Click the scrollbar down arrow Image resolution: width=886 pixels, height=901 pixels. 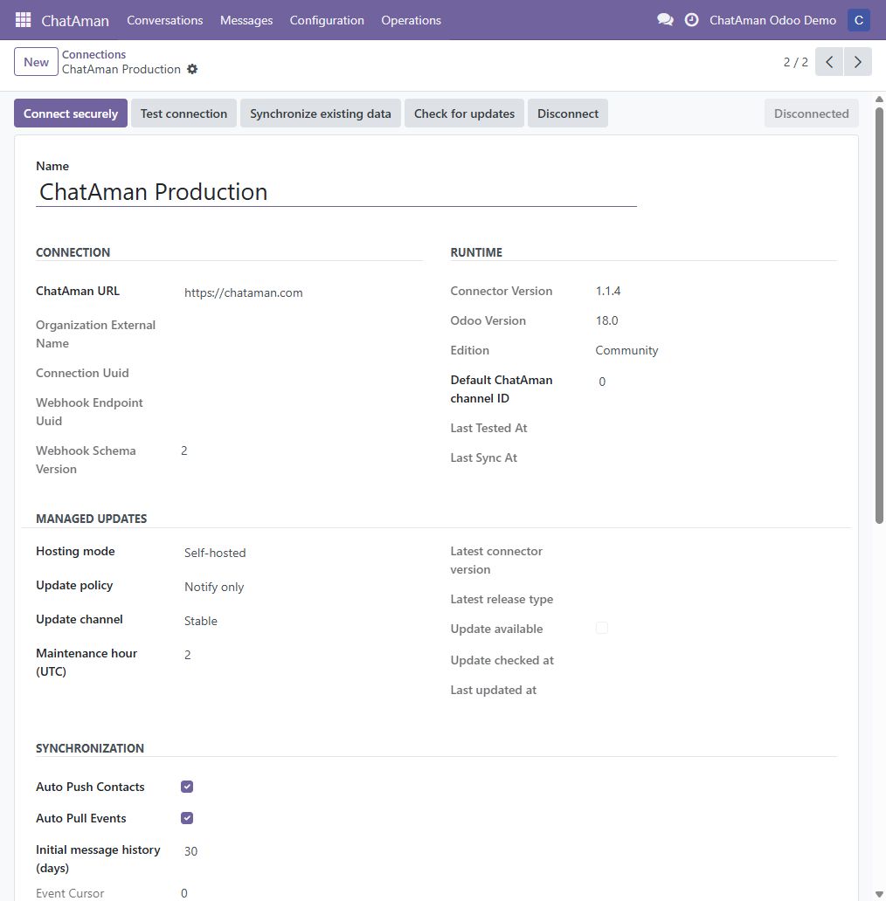[x=879, y=894]
